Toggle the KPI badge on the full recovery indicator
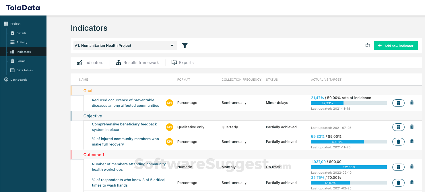 click(169, 141)
